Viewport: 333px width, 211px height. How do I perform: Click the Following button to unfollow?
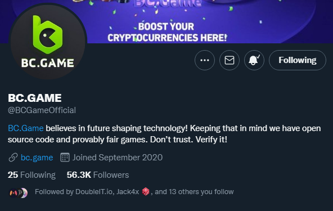tap(298, 60)
